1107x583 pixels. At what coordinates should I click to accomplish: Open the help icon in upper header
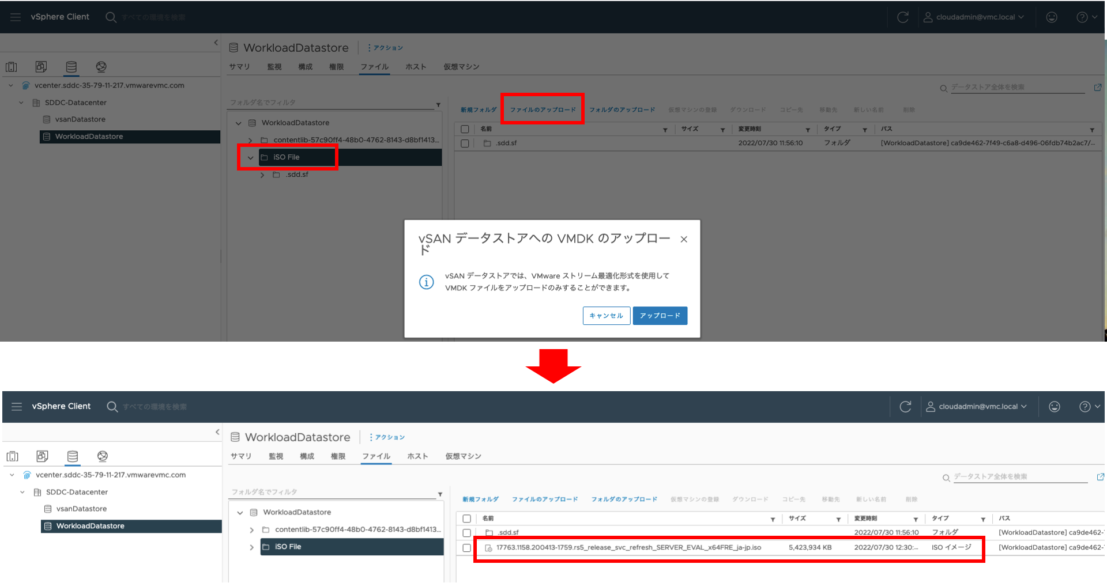pos(1082,17)
